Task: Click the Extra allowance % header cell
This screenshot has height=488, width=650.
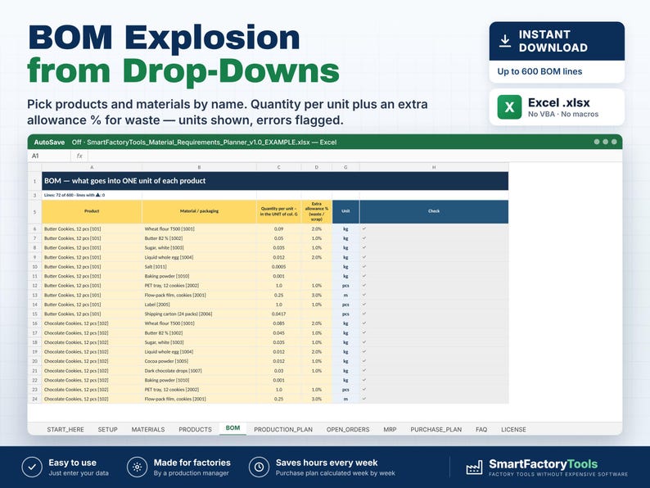Action: click(x=317, y=211)
